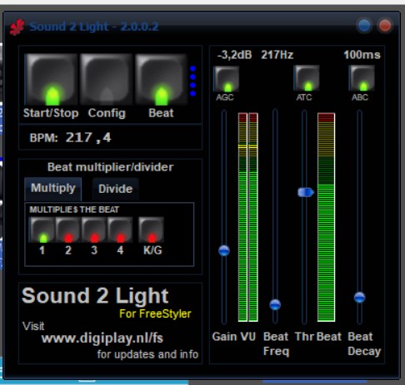
Task: Click the red splash app icon
Action: pyautogui.click(x=17, y=27)
